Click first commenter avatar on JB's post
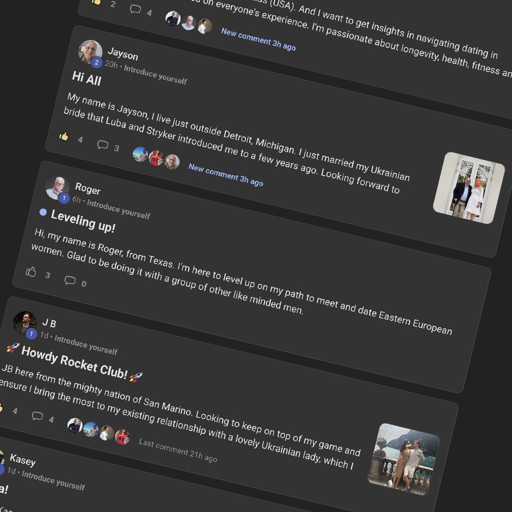512x512 pixels. (x=75, y=425)
